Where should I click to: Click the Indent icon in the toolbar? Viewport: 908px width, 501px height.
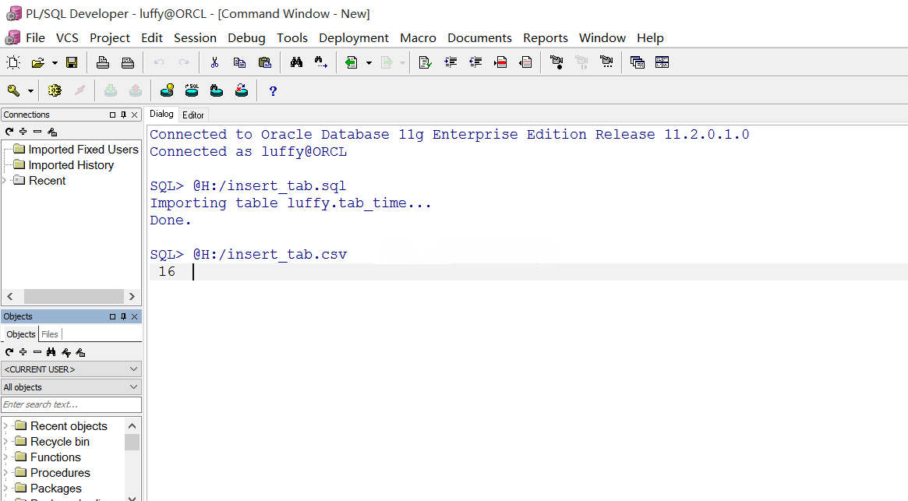click(x=450, y=62)
